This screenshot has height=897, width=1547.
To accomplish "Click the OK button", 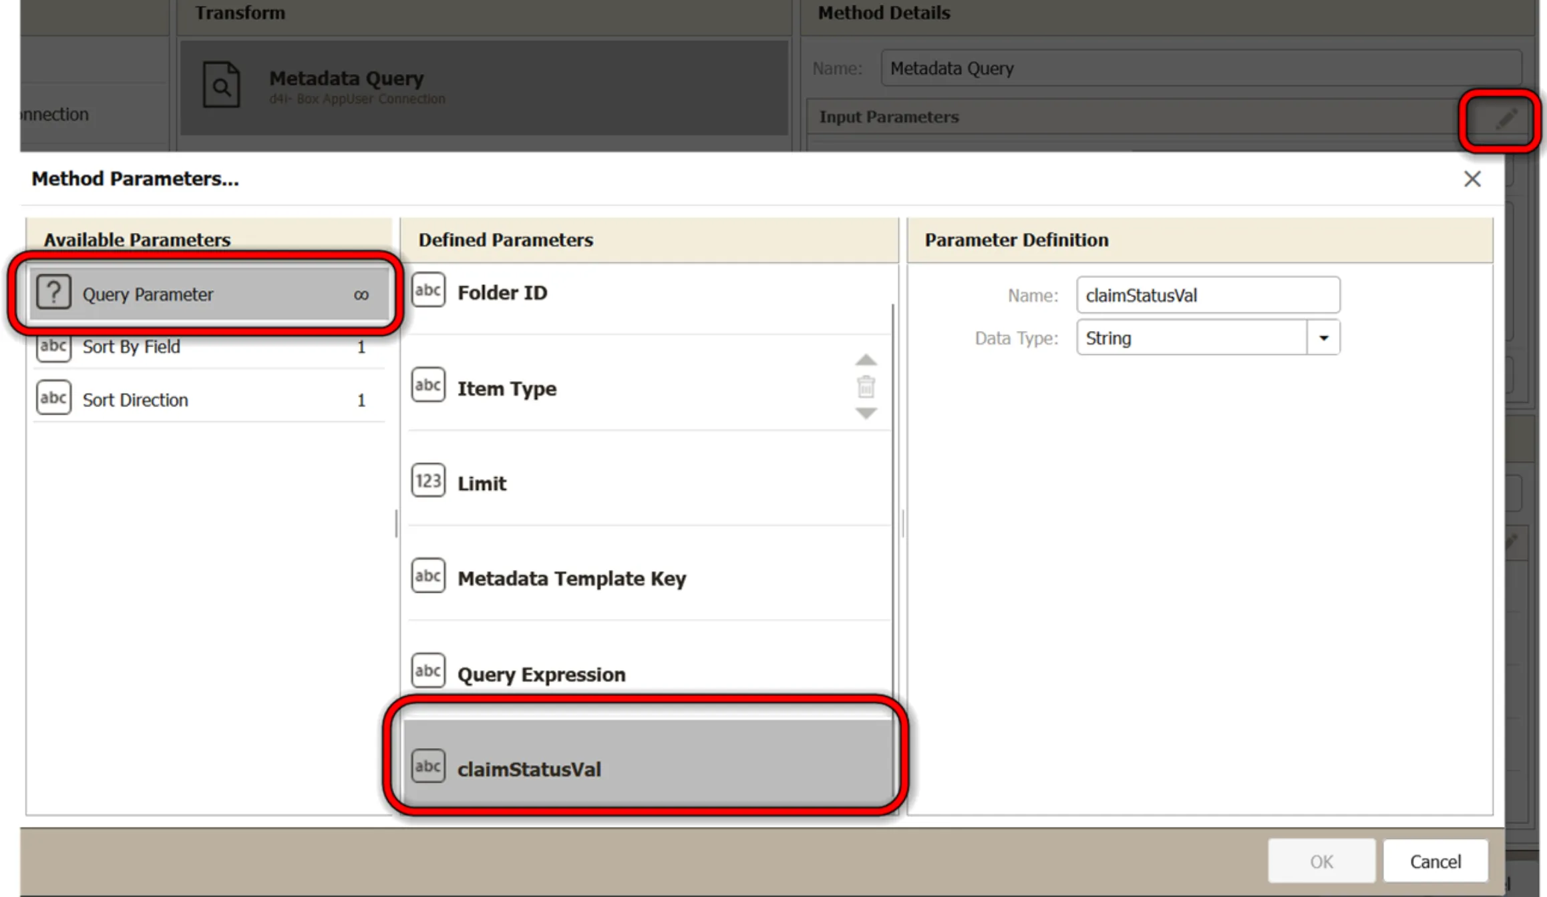I will (1321, 861).
